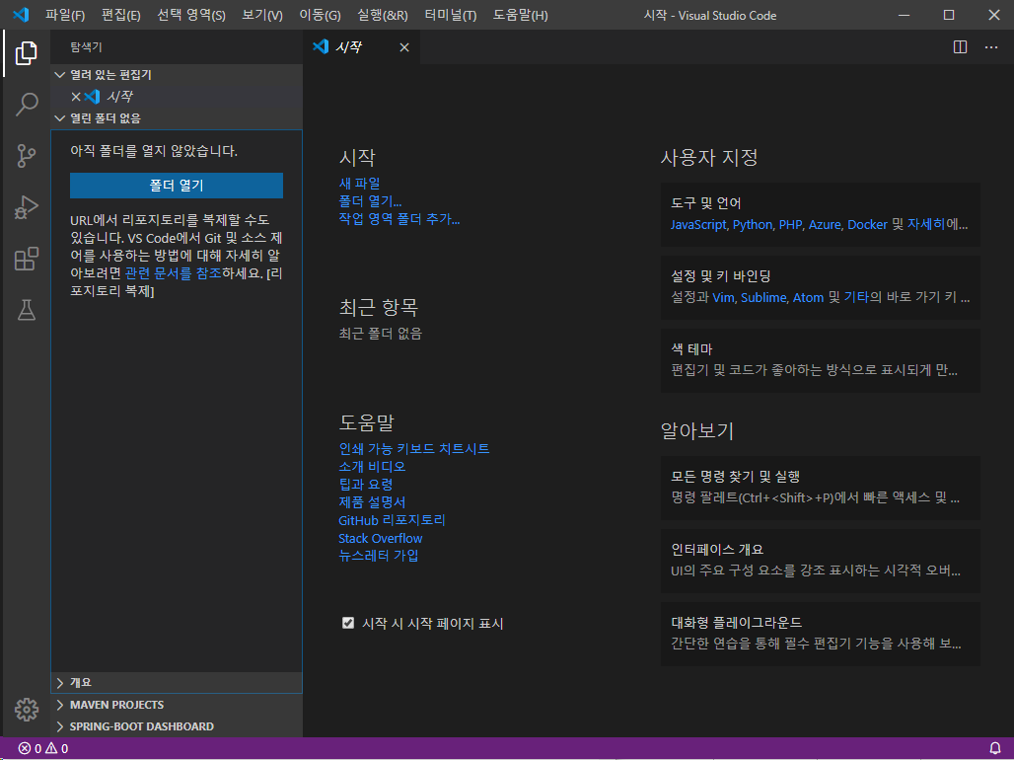This screenshot has height=760, width=1014.
Task: Open the 실행(&R) menu
Action: click(x=382, y=15)
